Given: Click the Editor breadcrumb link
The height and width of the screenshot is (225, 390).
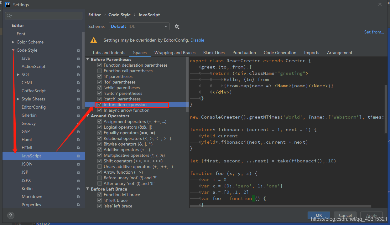Looking at the screenshot, I should pyautogui.click(x=95, y=15).
